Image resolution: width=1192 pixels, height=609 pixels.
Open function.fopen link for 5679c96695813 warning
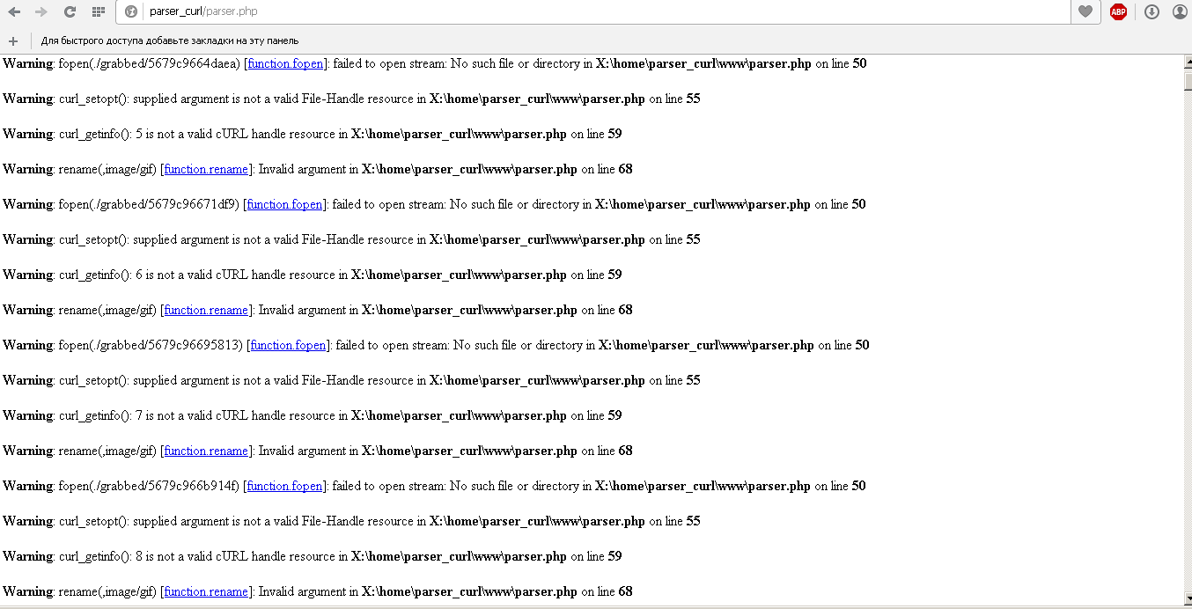[289, 345]
